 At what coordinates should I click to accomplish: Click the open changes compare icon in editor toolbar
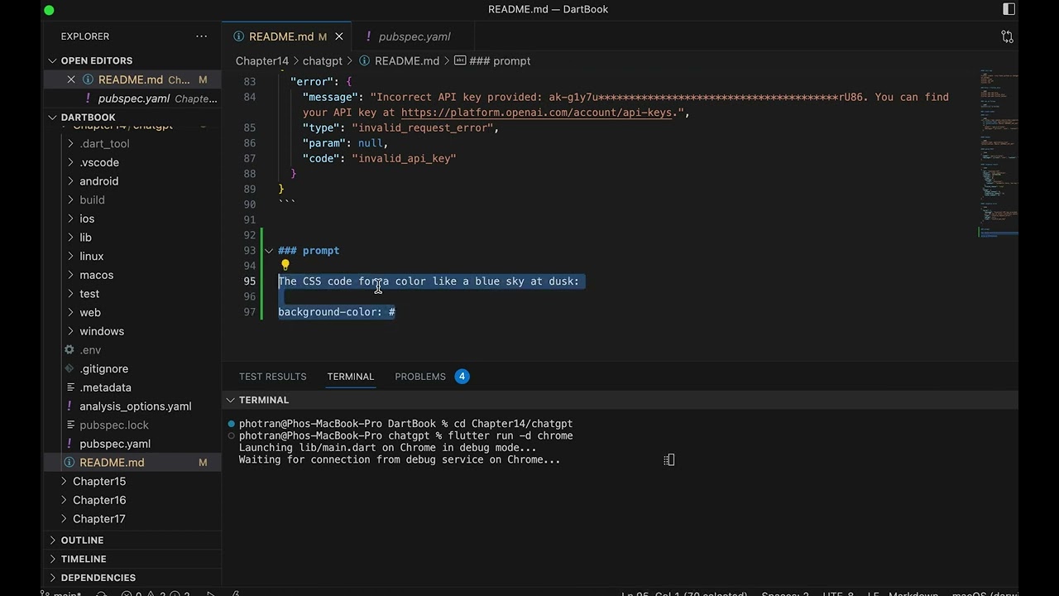coord(1007,36)
